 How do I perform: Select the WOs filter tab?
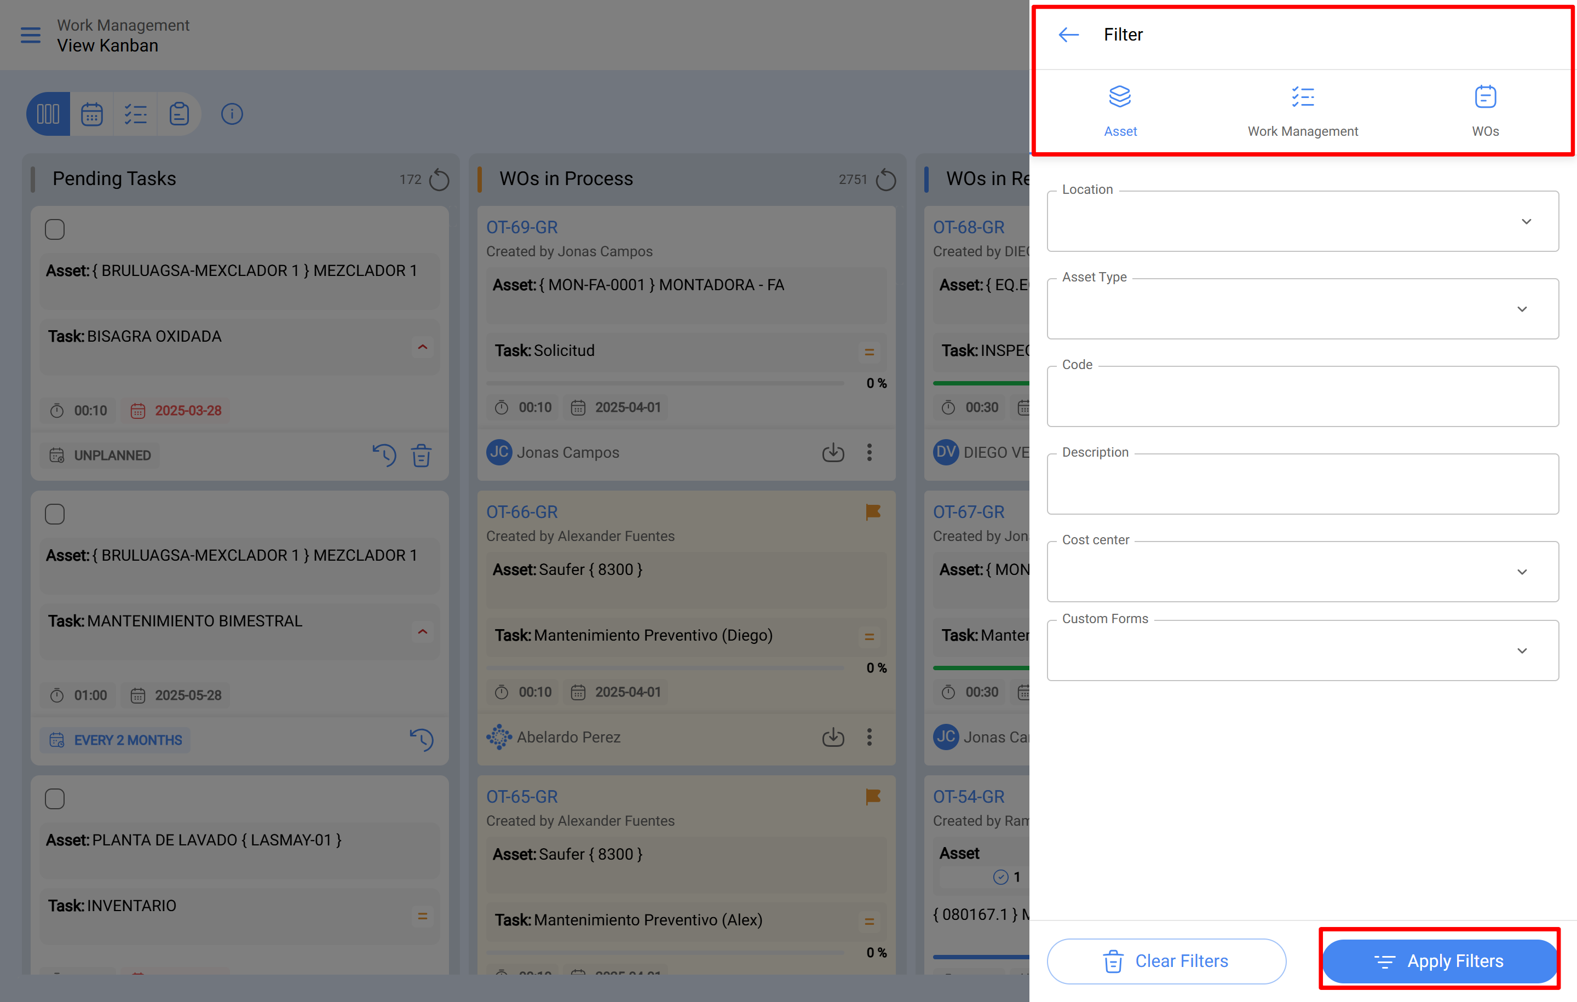[1486, 111]
